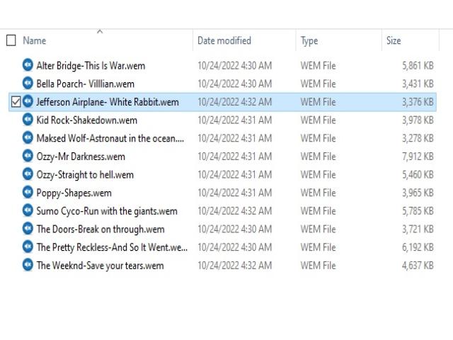The height and width of the screenshot is (340, 453).
Task: Click the Ozzy-Mr Darkness file icon
Action: point(28,156)
